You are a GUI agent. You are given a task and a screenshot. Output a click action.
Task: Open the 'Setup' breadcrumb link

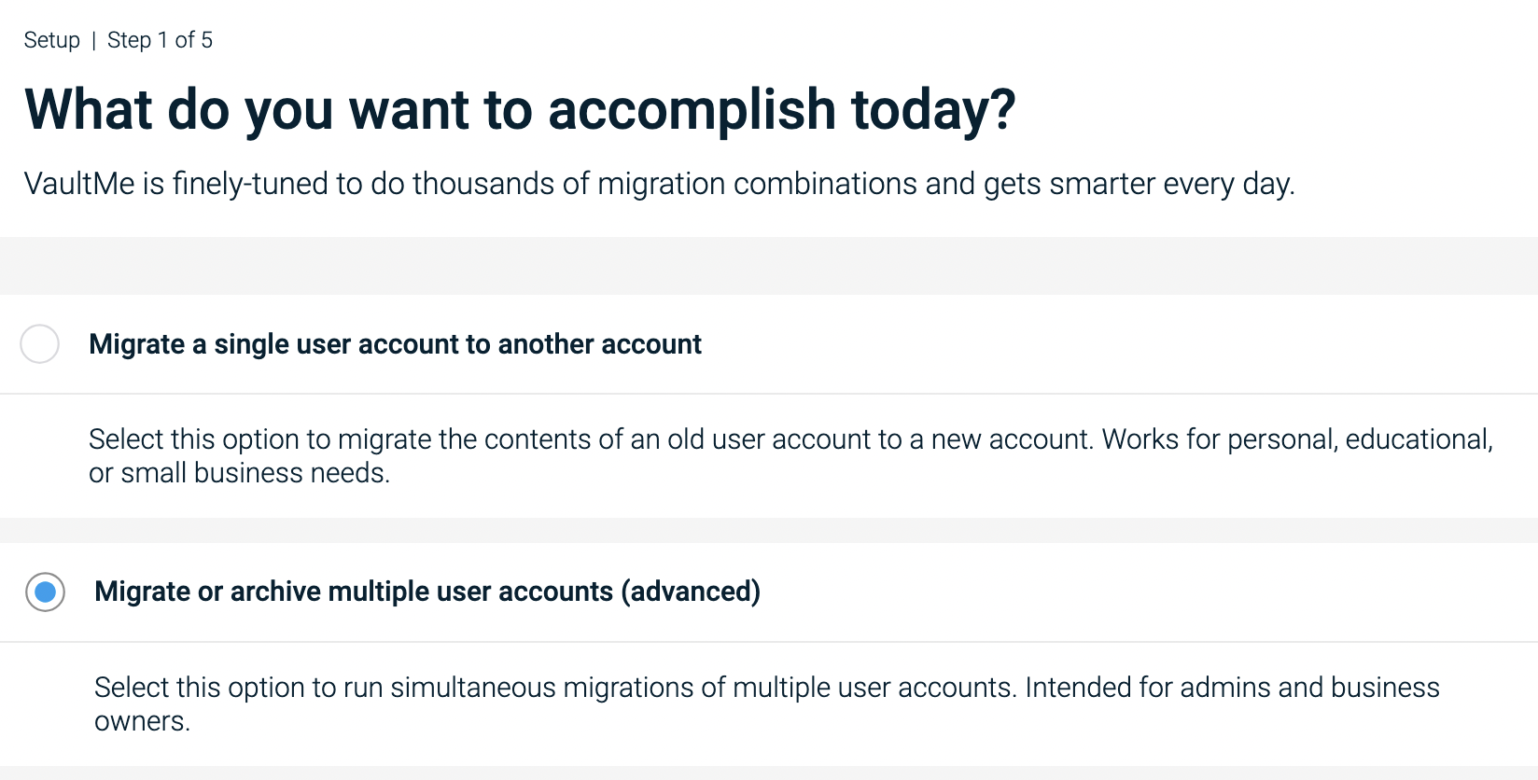point(51,39)
